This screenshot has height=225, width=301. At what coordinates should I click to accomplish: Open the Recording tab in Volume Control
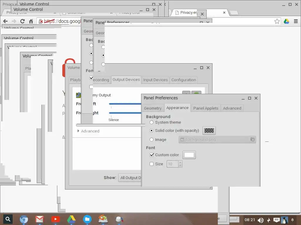tap(101, 80)
